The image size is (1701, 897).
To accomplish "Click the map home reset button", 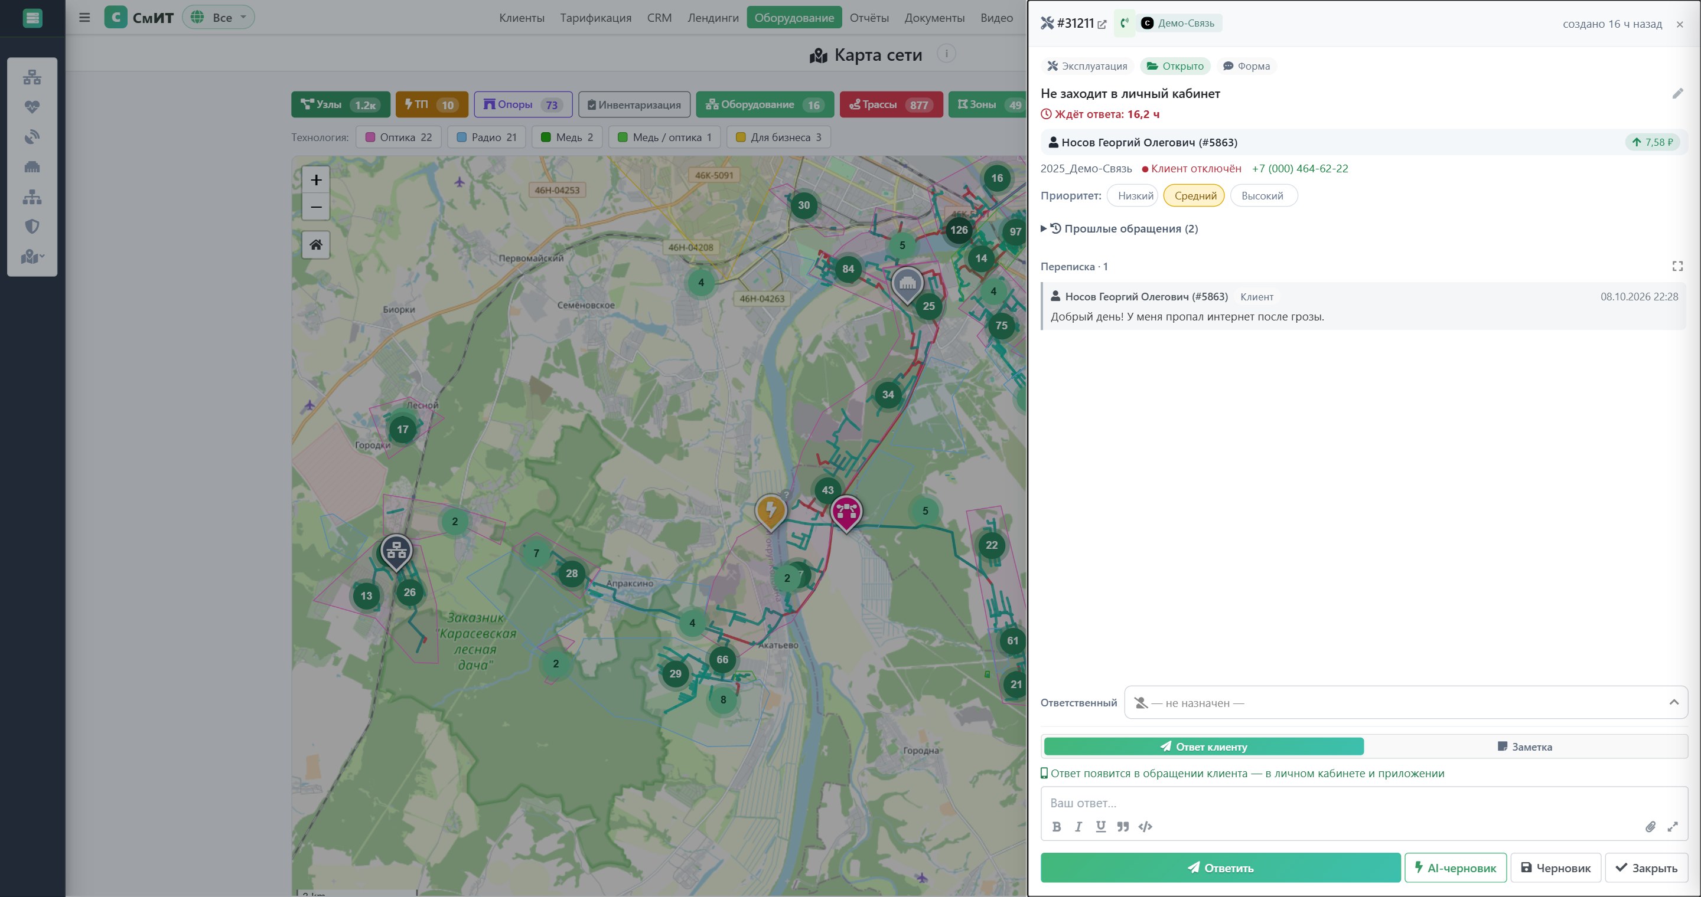I will click(x=315, y=245).
